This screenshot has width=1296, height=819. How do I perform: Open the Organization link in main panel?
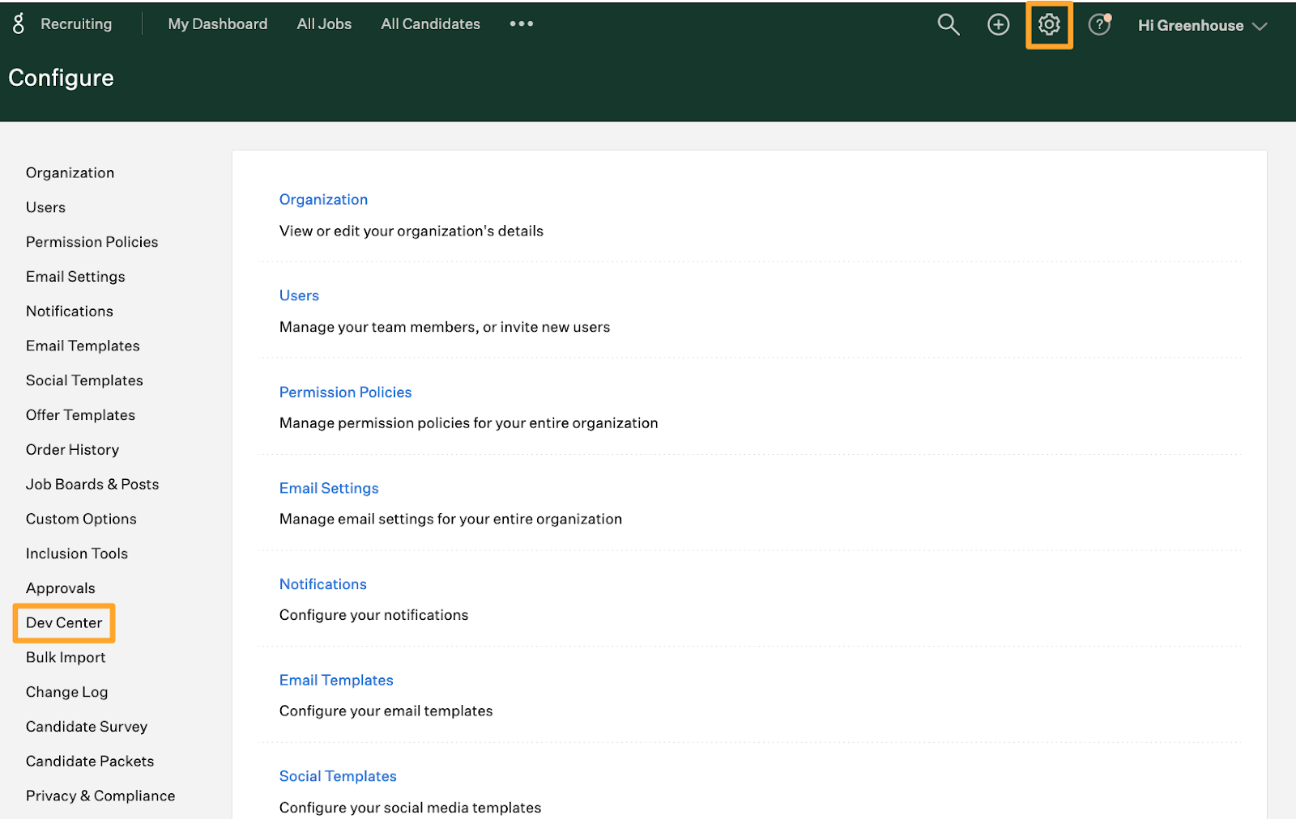(x=323, y=200)
